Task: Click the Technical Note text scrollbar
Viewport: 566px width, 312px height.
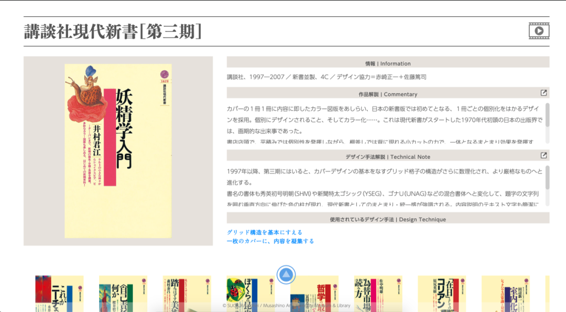Action: 547,177
